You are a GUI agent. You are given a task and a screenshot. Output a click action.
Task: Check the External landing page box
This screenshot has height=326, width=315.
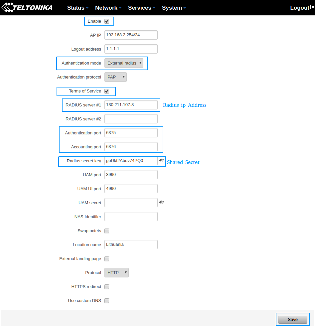coord(107,259)
